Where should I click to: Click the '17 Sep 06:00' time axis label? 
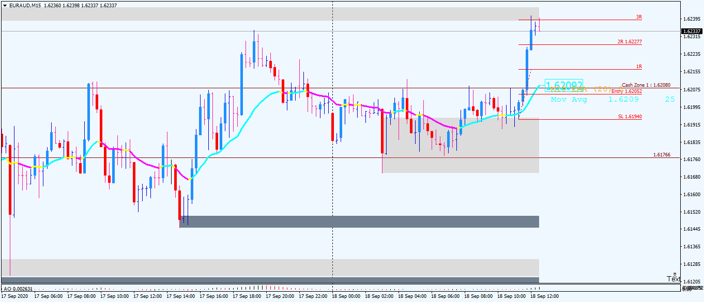pyautogui.click(x=48, y=296)
